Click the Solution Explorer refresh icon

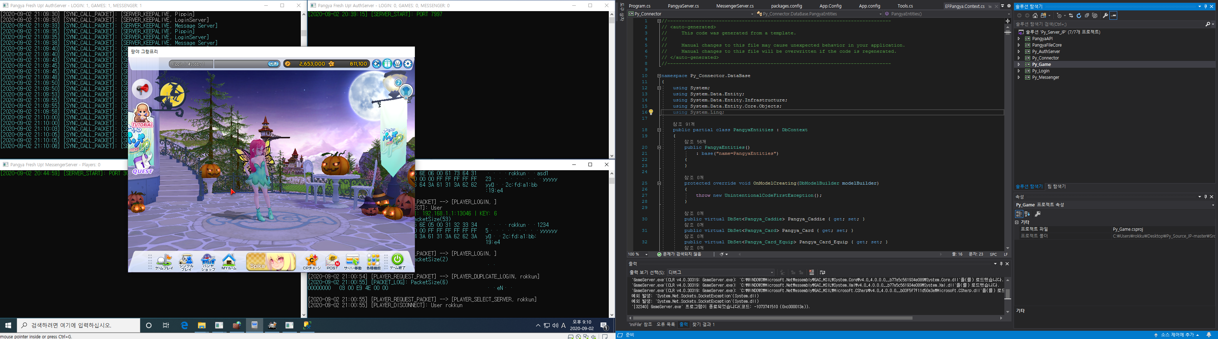pos(1079,16)
